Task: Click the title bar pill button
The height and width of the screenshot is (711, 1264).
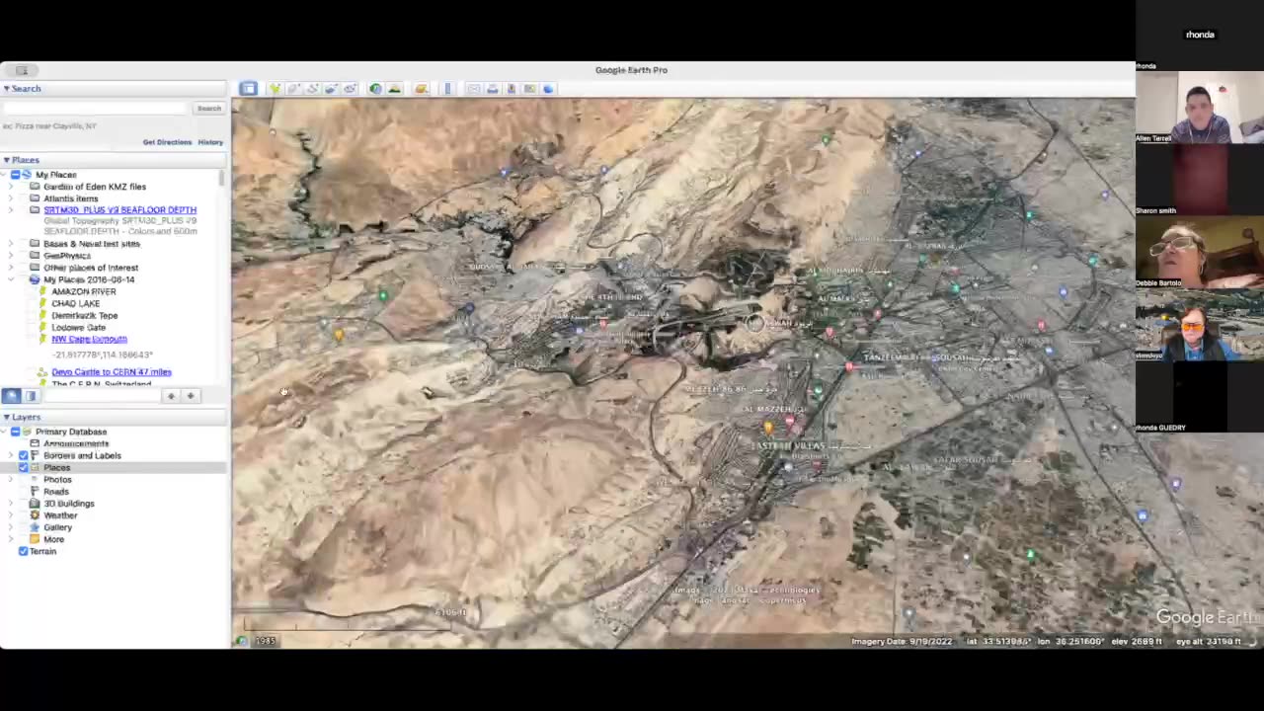Action: tap(21, 70)
